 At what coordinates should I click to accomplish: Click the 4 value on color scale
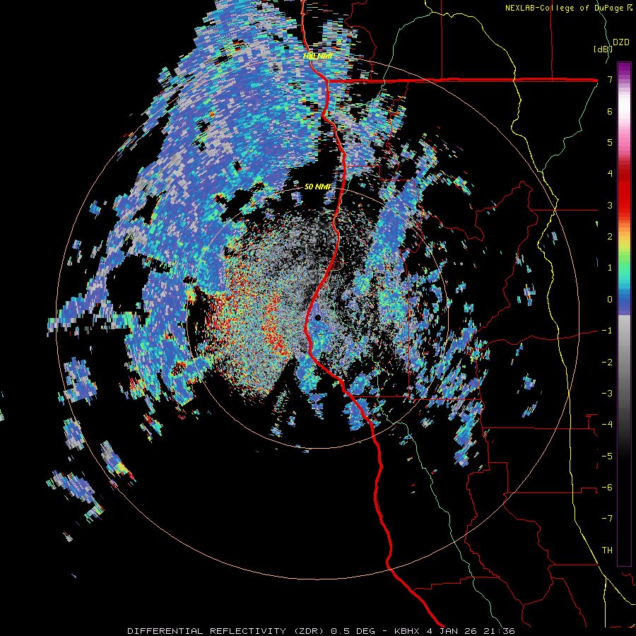(x=610, y=174)
